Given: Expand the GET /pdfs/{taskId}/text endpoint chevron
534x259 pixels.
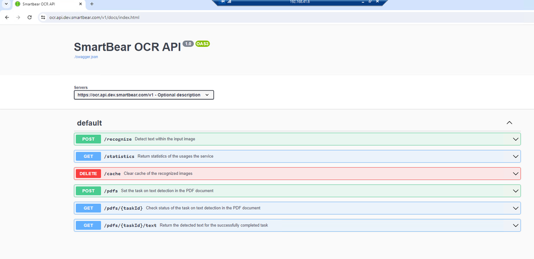Looking at the screenshot, I should [x=515, y=225].
